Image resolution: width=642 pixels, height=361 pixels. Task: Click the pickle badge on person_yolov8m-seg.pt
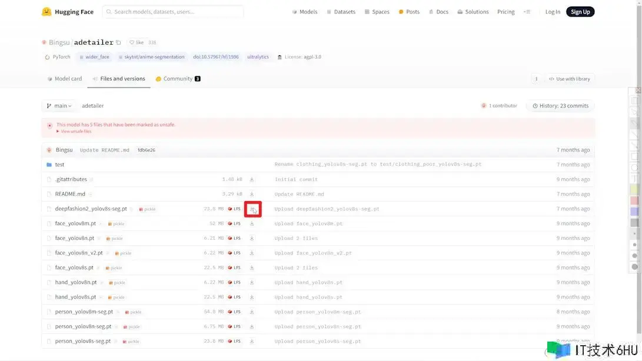click(133, 312)
